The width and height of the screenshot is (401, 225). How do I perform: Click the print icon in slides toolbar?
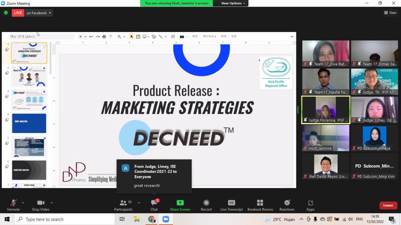point(104,36)
